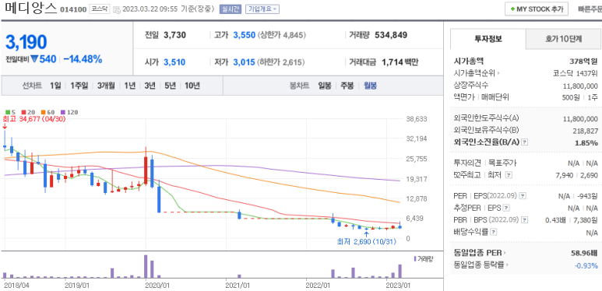Screen dimensions: 602x291
Task: Select the 1일 line chart range
Action: (x=55, y=86)
